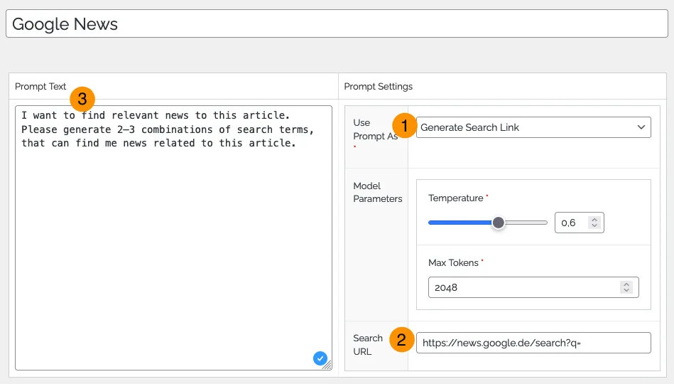Click the Prompt Settings column header

[379, 87]
